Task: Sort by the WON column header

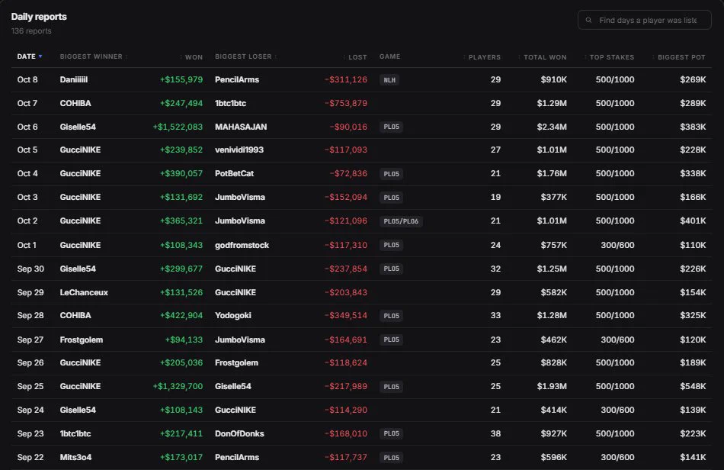Action: point(194,57)
